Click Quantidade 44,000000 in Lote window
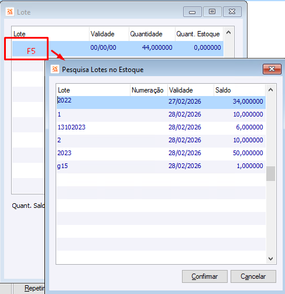This screenshot has width=285, height=294. pyautogui.click(x=157, y=47)
